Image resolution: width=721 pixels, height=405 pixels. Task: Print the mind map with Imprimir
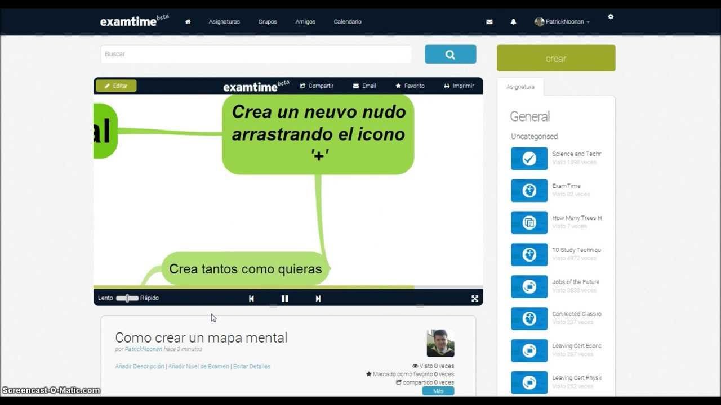pyautogui.click(x=459, y=86)
